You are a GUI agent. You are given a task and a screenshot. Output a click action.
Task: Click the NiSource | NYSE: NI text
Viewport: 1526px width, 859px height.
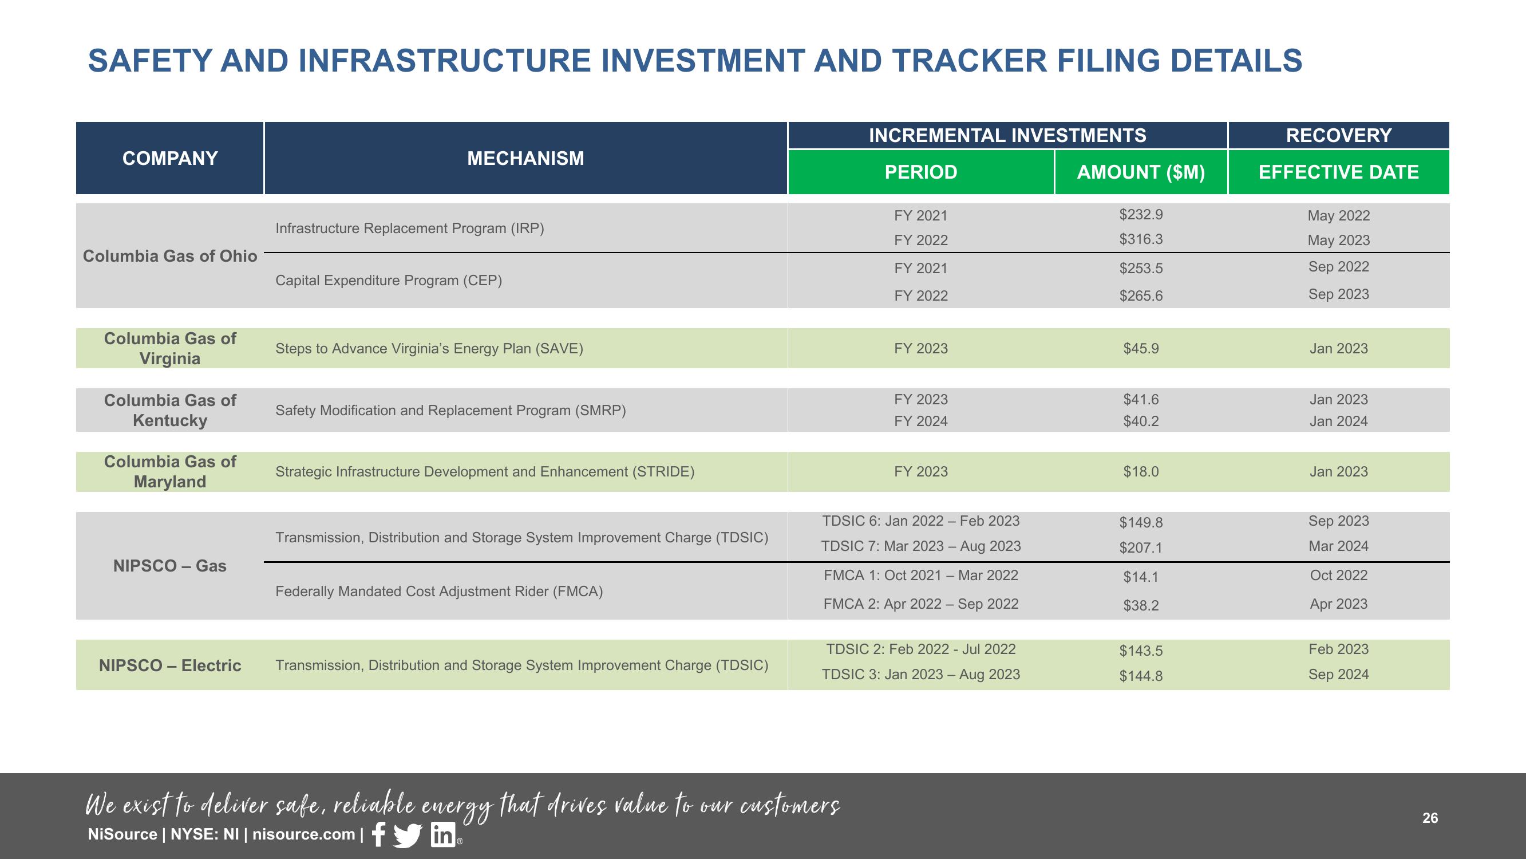163,834
